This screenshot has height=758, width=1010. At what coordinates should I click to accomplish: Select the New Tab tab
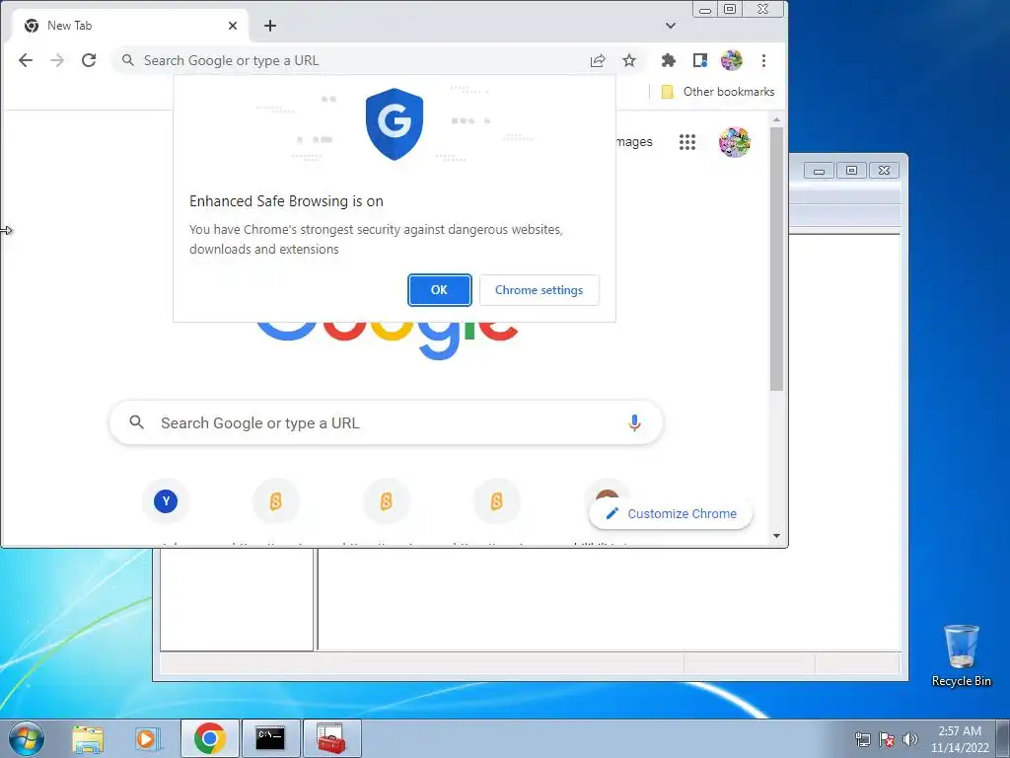click(x=129, y=26)
